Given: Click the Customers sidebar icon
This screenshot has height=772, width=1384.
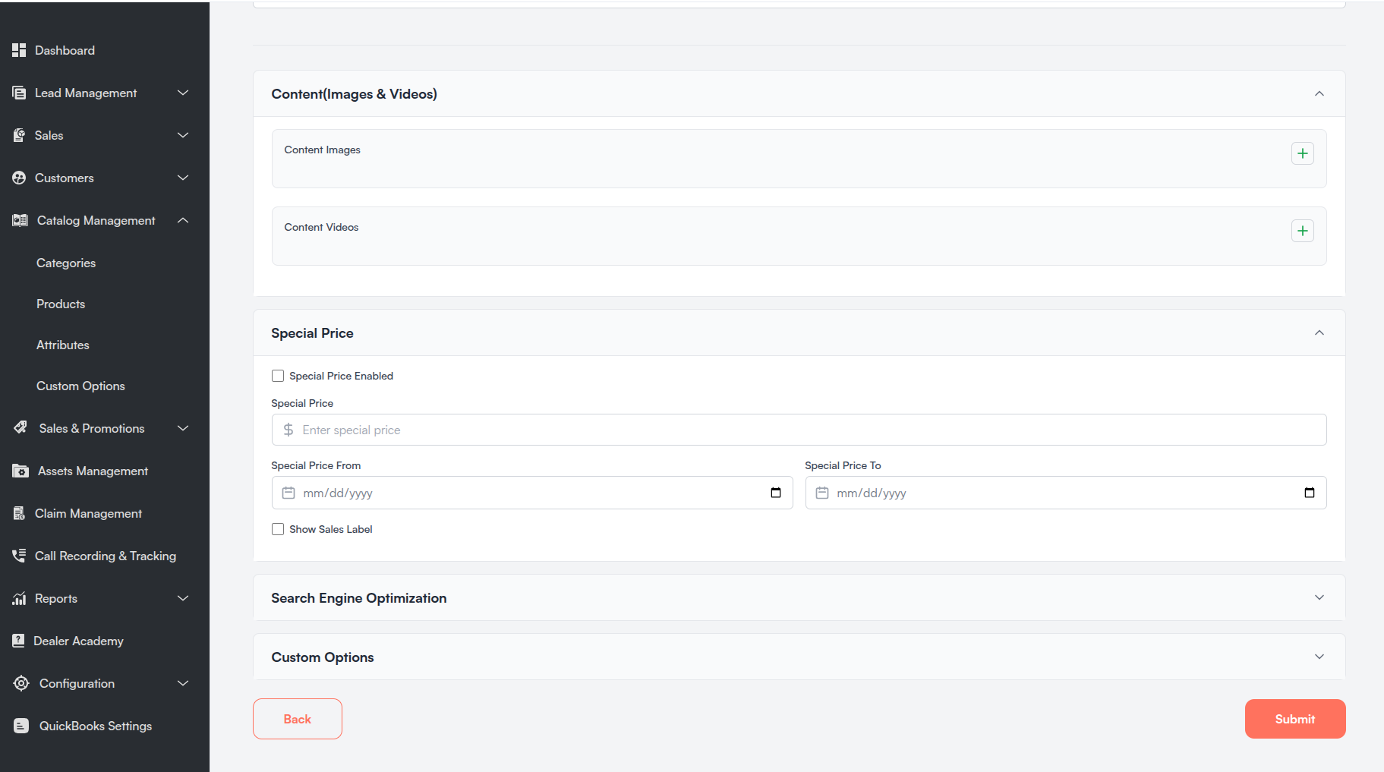Looking at the screenshot, I should [x=19, y=178].
